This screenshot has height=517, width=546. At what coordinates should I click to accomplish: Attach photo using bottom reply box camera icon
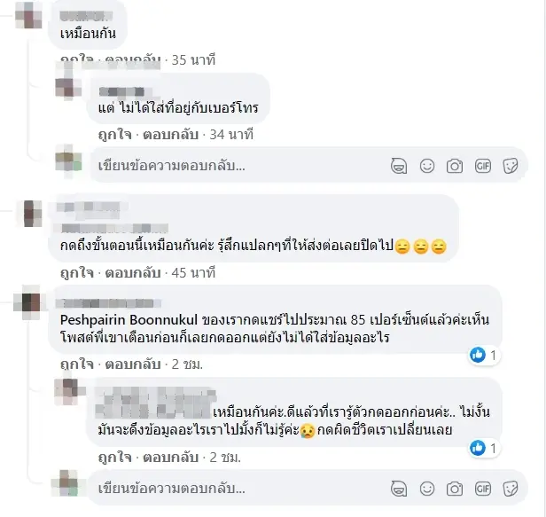tap(455, 489)
